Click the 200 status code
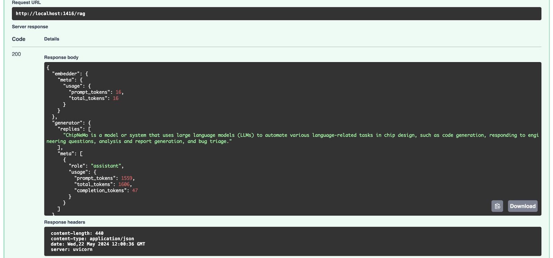This screenshot has width=553, height=258. click(x=16, y=54)
